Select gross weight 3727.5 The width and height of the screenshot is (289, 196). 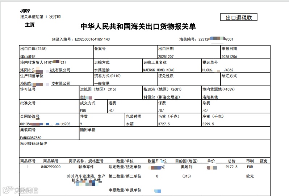click(164, 124)
